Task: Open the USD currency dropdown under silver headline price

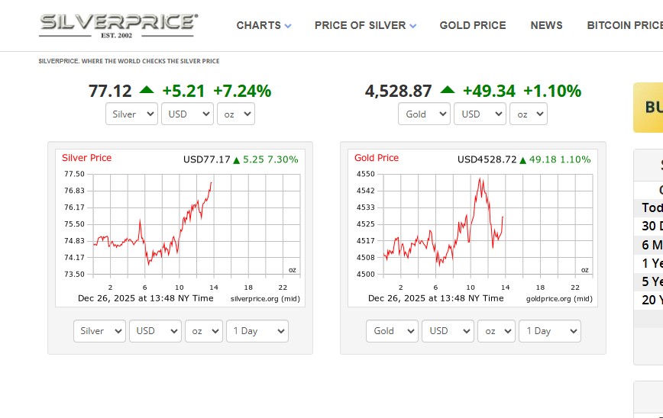Action: (x=187, y=114)
